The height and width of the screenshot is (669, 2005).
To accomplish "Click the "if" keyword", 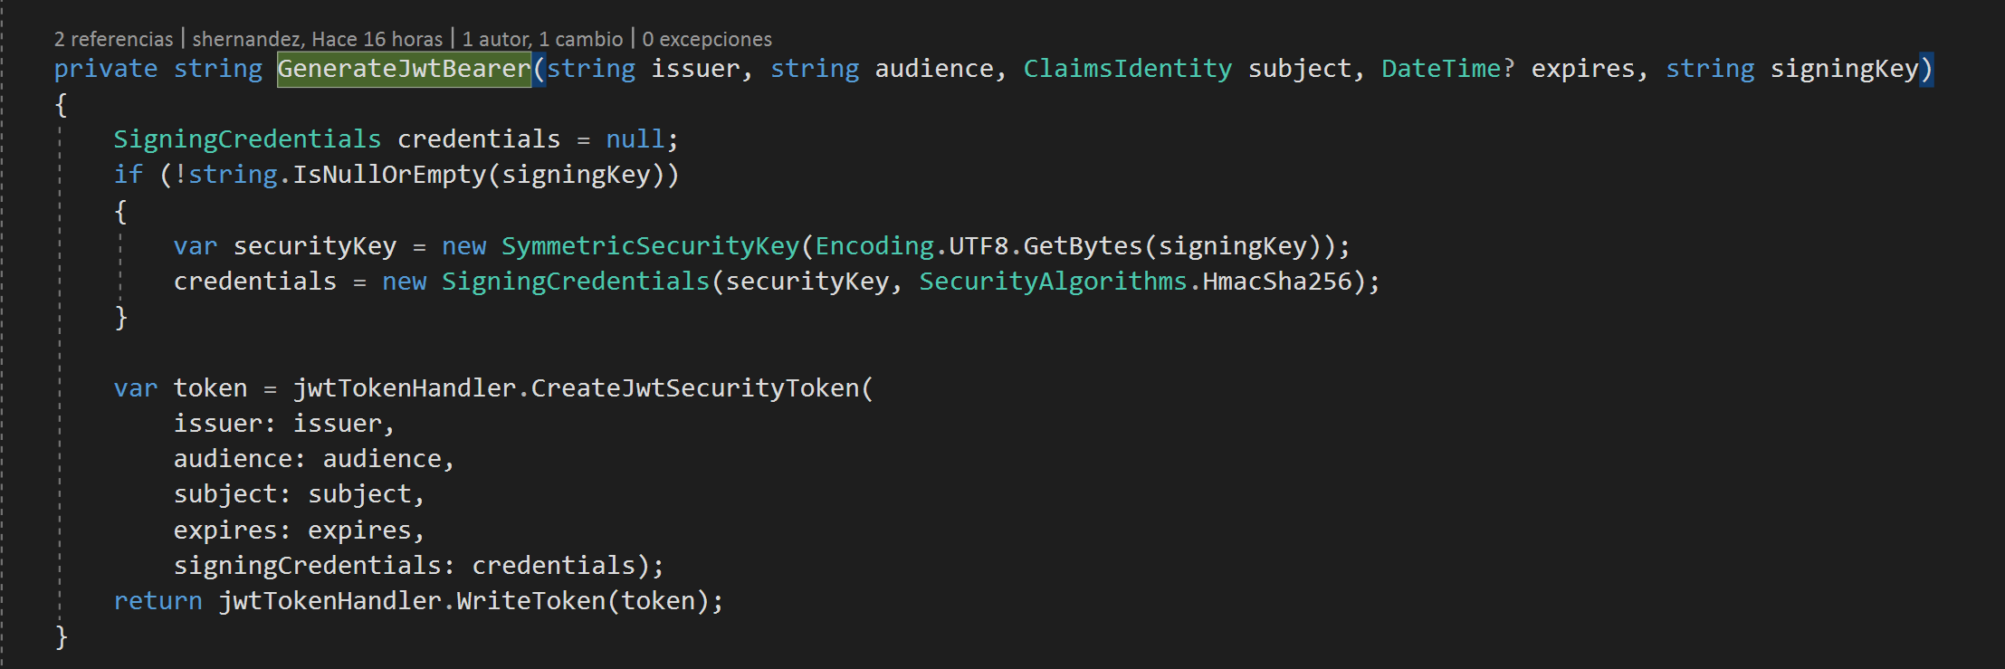I will pos(128,175).
